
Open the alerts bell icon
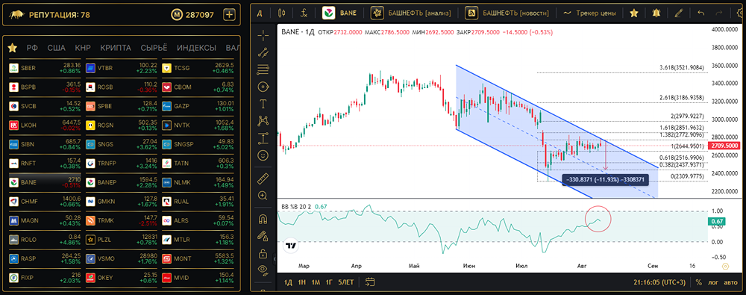[656, 13]
